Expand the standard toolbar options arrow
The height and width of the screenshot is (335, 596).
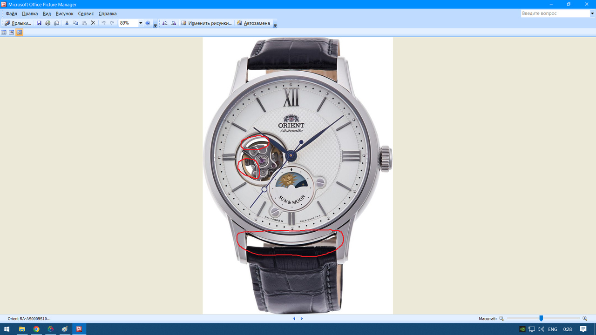(155, 24)
